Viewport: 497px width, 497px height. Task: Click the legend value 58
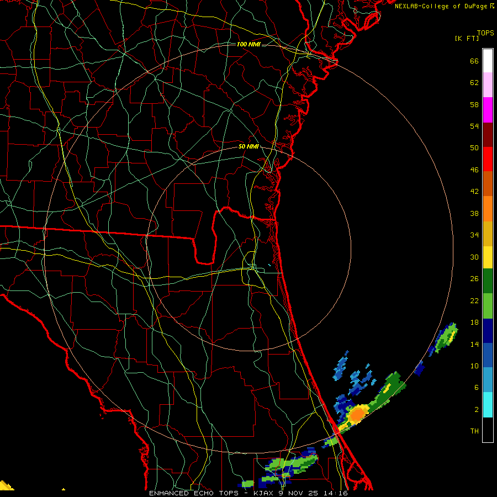pyautogui.click(x=474, y=104)
